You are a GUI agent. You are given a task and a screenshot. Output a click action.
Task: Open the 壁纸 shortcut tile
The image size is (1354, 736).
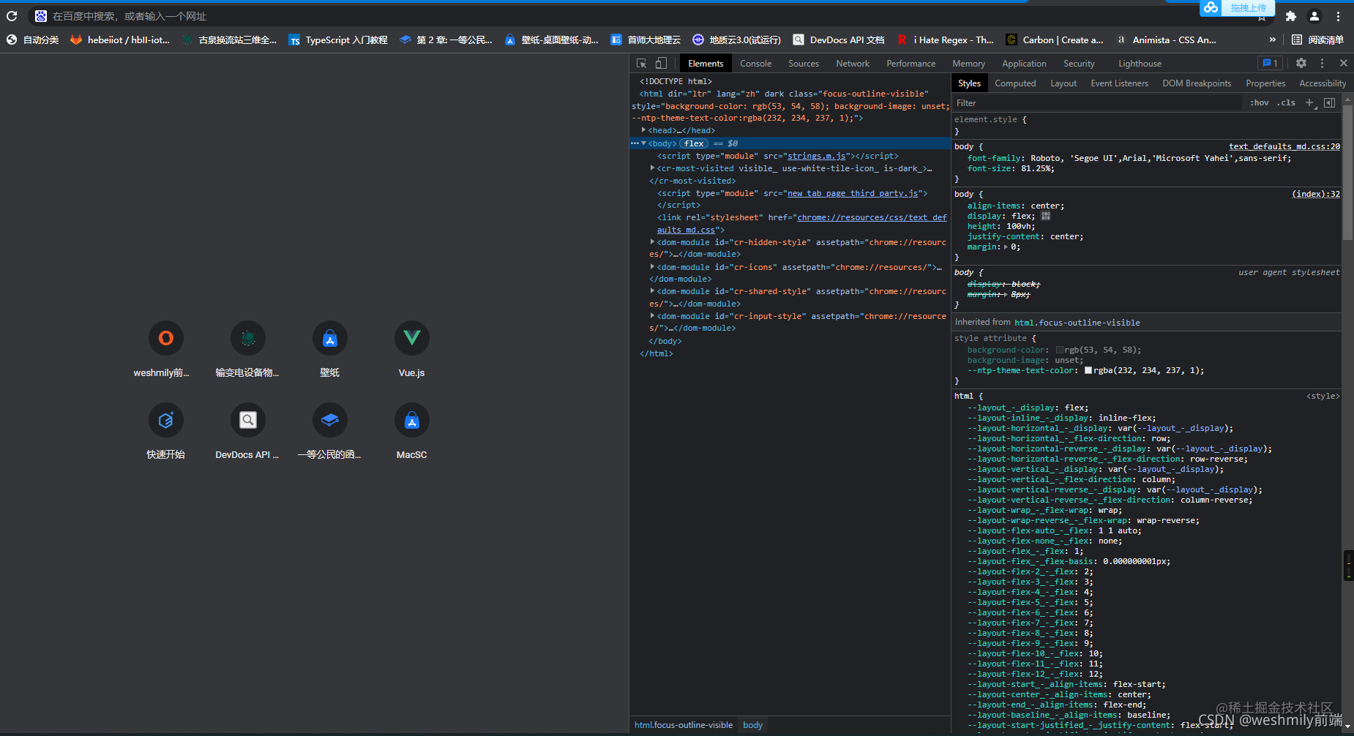tap(330, 349)
